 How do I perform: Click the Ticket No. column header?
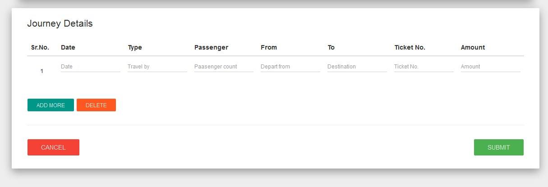[x=410, y=47]
